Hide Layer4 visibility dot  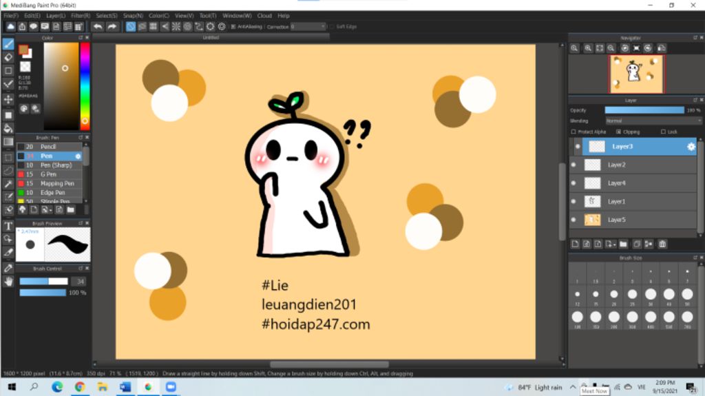(574, 183)
